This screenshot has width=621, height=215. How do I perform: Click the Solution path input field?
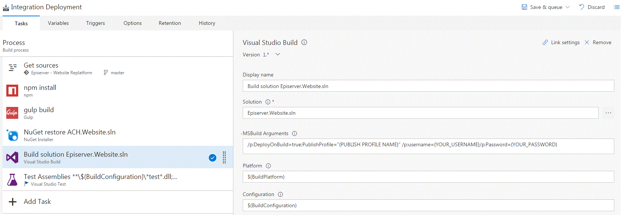pyautogui.click(x=420, y=113)
